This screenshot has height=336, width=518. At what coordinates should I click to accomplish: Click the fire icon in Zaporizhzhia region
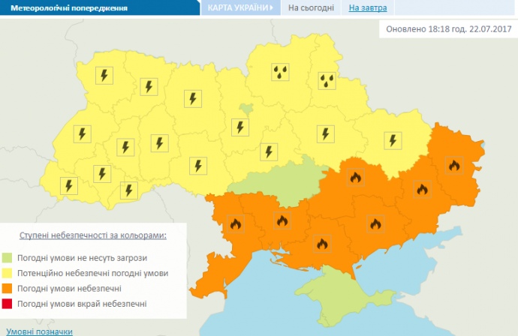(373, 222)
